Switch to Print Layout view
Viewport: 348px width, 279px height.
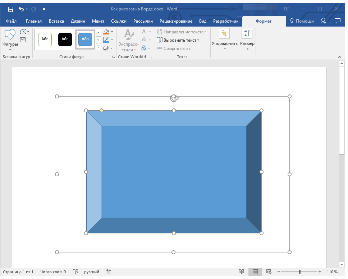(x=255, y=272)
